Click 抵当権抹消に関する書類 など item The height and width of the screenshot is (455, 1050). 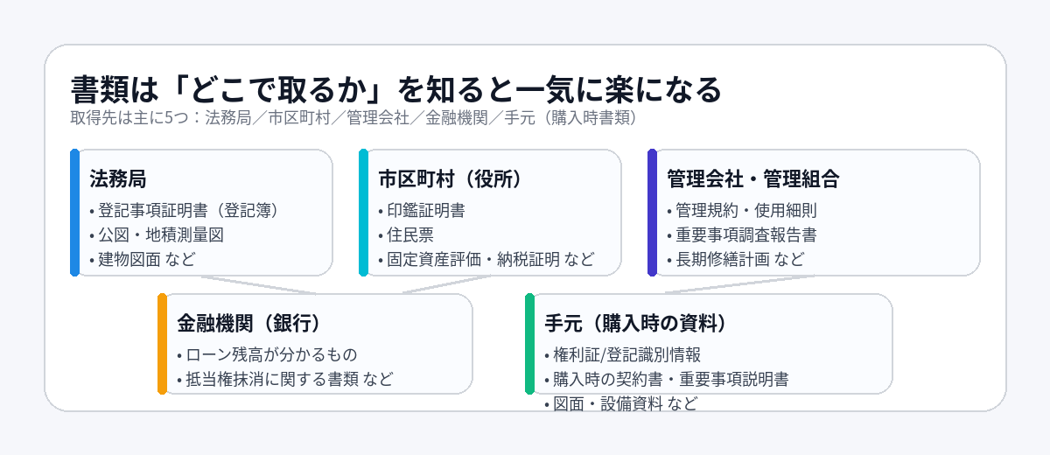[x=284, y=379]
